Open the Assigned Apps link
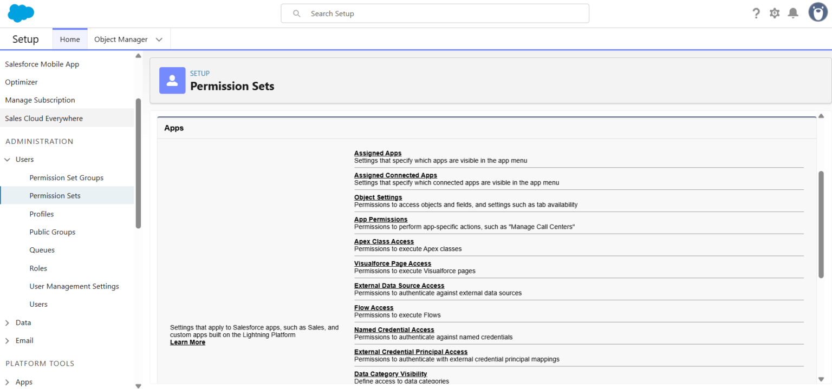The image size is (832, 389). pyautogui.click(x=378, y=153)
